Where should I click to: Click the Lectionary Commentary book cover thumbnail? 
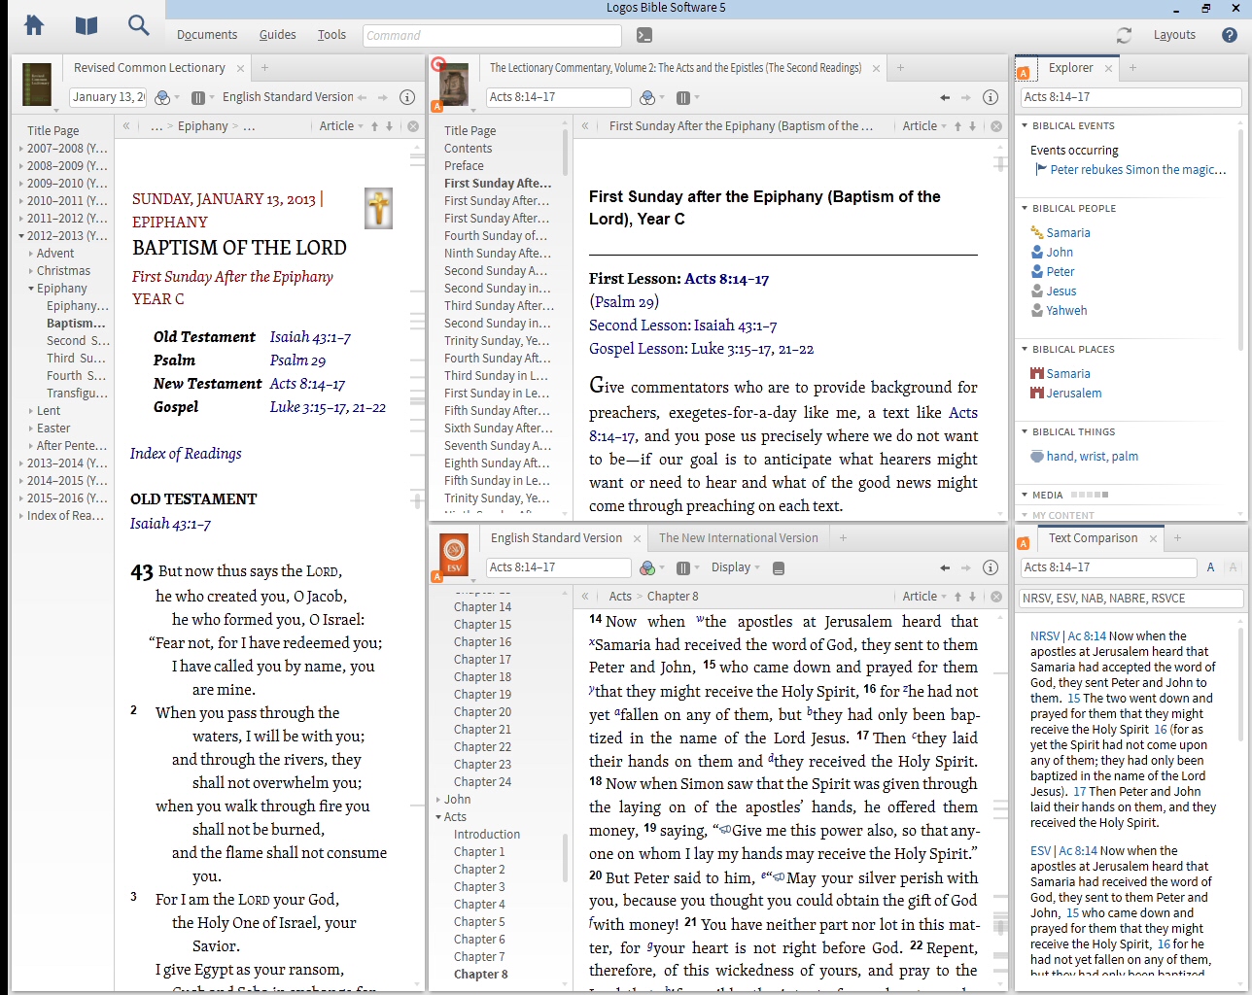click(454, 86)
